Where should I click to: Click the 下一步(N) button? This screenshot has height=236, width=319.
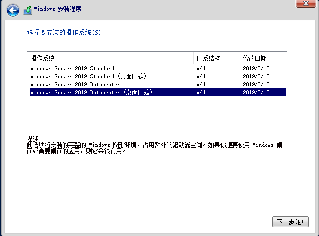coord(290,222)
